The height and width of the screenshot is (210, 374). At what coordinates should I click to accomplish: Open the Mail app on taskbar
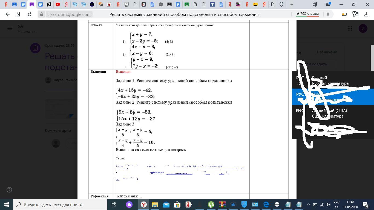[166, 205]
